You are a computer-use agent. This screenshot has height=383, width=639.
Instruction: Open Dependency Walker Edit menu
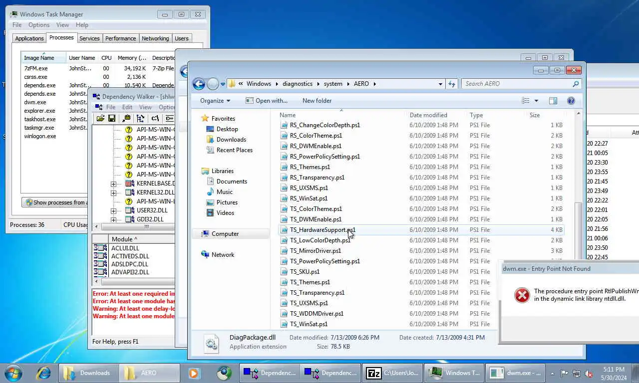coord(127,107)
